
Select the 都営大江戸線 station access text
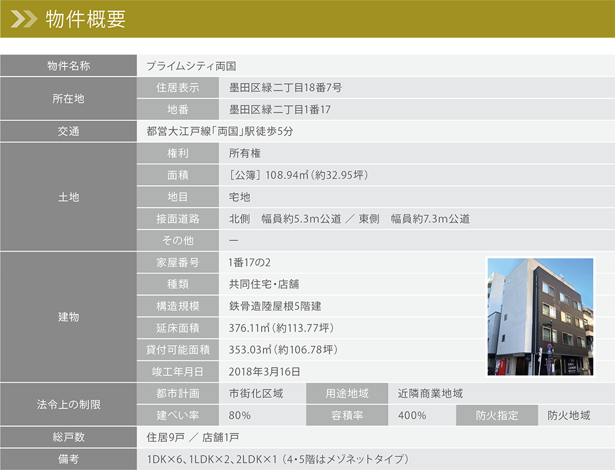point(220,132)
